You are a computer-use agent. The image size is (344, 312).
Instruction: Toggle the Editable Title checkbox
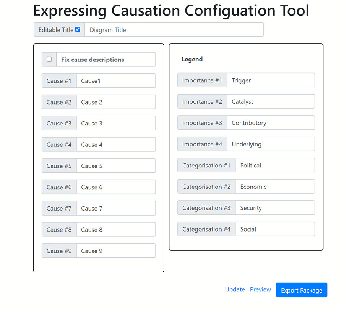[78, 29]
